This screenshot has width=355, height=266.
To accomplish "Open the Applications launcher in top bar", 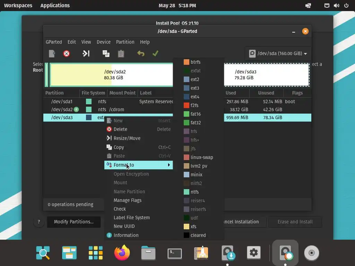I will [55, 6].
